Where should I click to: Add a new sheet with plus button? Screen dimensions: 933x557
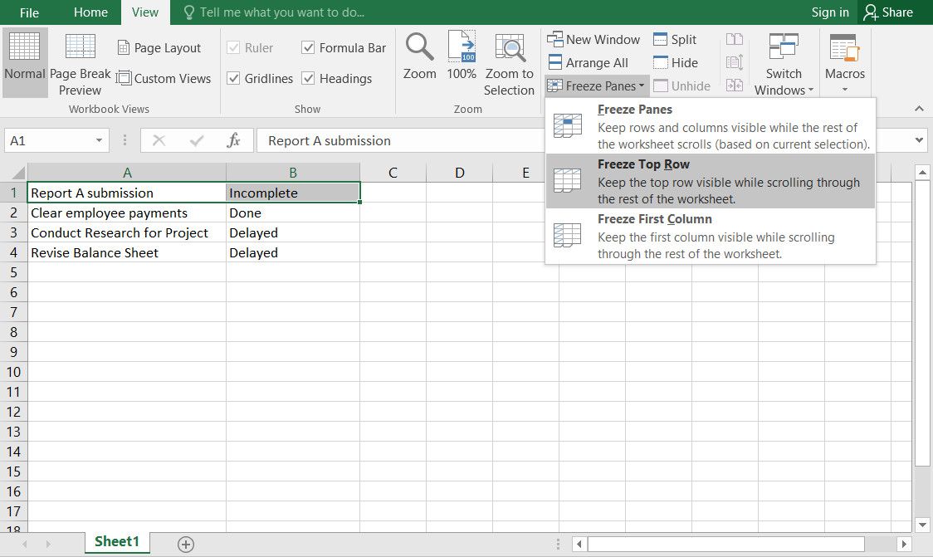(x=186, y=545)
